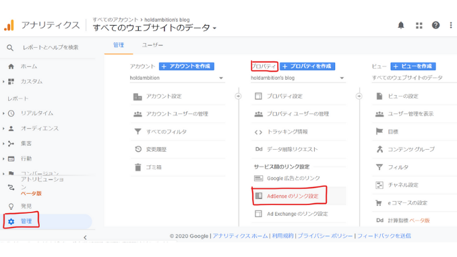Open the help question mark icon

pyautogui.click(x=435, y=26)
